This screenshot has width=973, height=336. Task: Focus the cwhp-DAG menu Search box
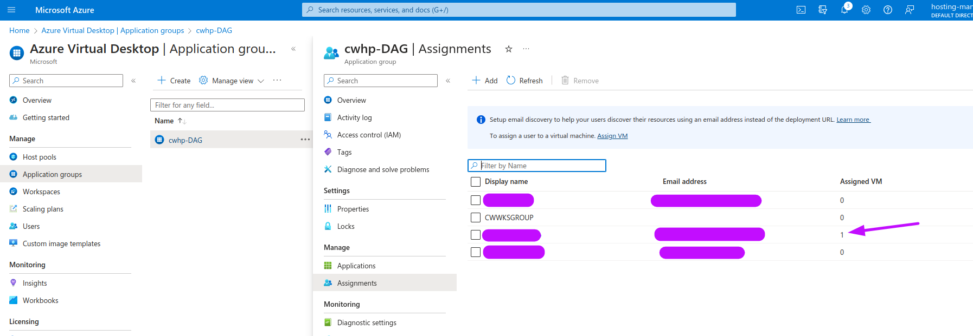pos(381,81)
